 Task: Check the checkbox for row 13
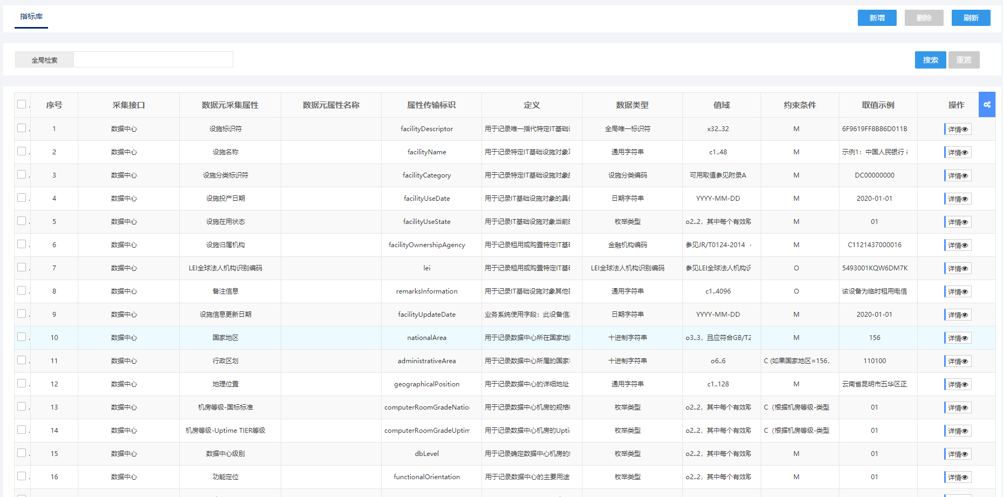[22, 406]
